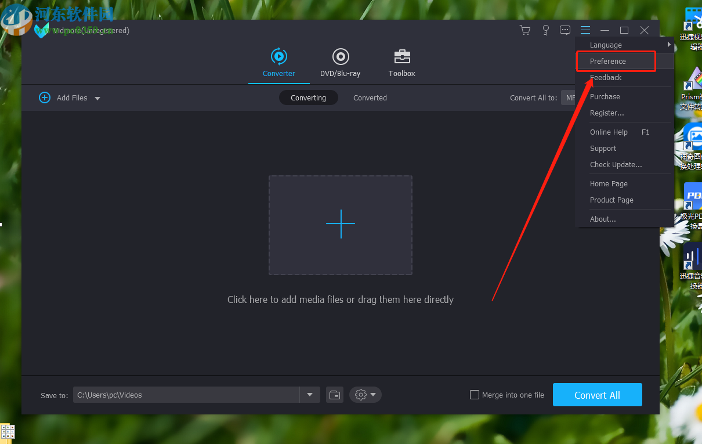Click the open output folder icon

[x=335, y=395]
